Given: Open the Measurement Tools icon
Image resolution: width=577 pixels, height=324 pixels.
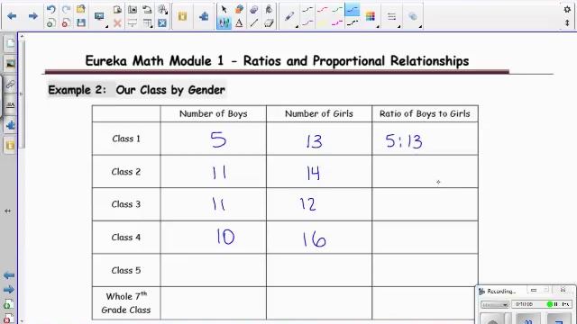Looking at the screenshot, I should [x=162, y=9].
